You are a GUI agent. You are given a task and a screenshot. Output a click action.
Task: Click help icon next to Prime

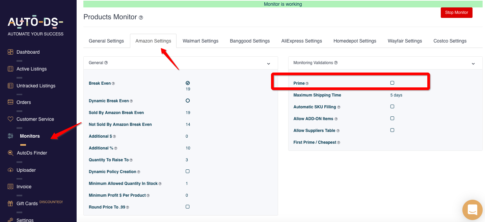pos(307,83)
